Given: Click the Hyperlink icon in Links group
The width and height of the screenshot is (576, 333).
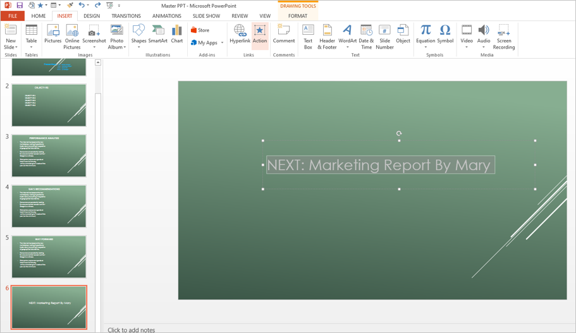Looking at the screenshot, I should pyautogui.click(x=240, y=35).
